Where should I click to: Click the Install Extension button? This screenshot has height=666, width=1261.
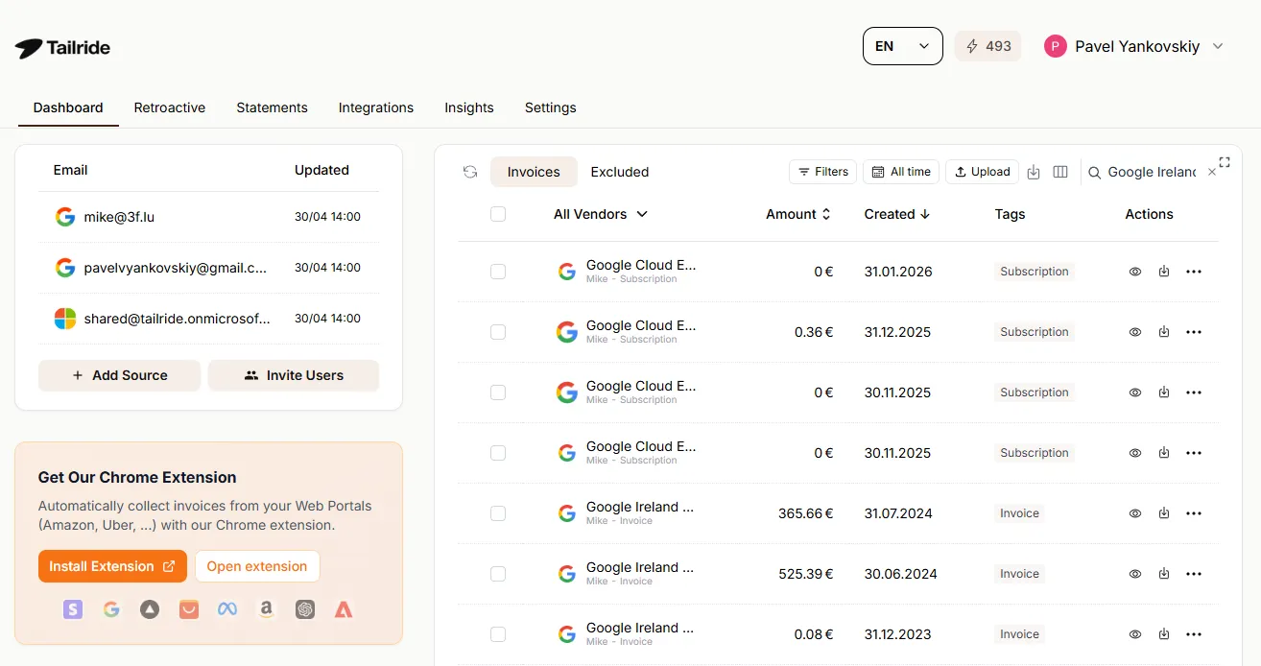[112, 566]
